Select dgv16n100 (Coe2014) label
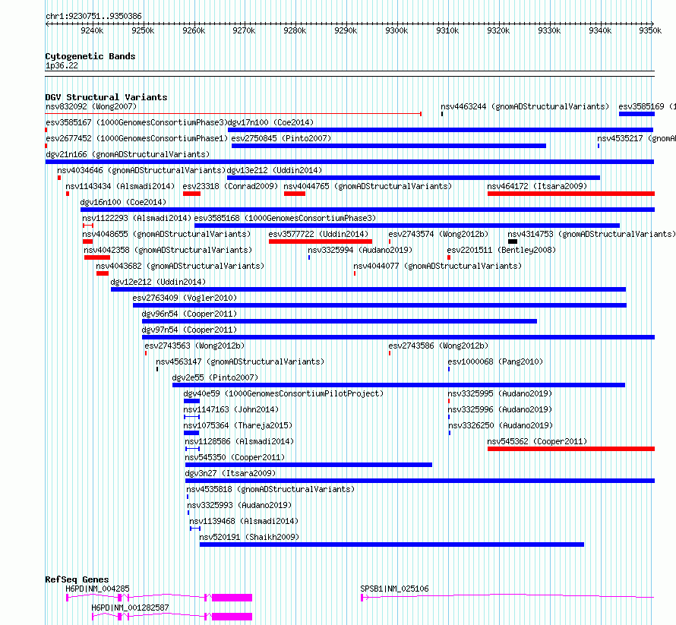The height and width of the screenshot is (625, 676). coord(123,202)
